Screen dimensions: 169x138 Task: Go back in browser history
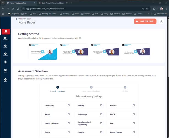point(3,9)
